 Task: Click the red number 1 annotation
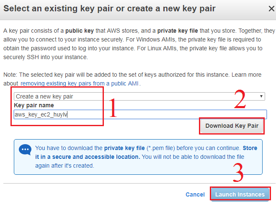(x=113, y=108)
